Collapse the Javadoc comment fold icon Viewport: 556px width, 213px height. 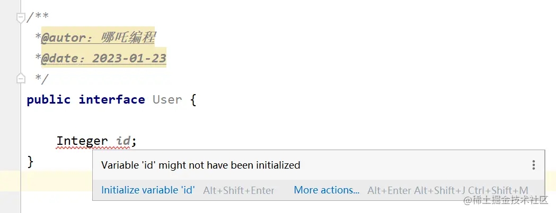click(21, 18)
